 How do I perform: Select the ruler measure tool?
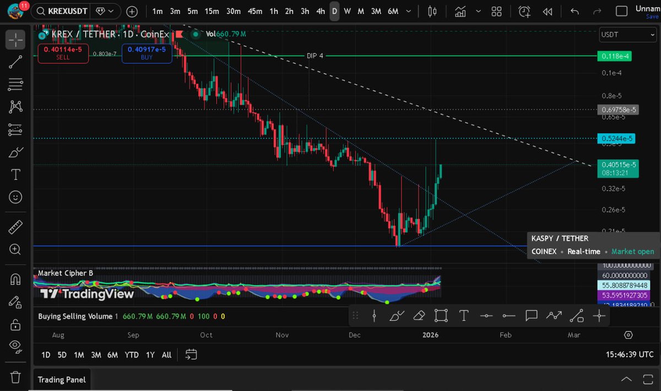point(15,226)
